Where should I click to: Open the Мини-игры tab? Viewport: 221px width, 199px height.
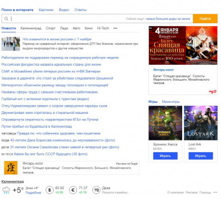(x=171, y=102)
